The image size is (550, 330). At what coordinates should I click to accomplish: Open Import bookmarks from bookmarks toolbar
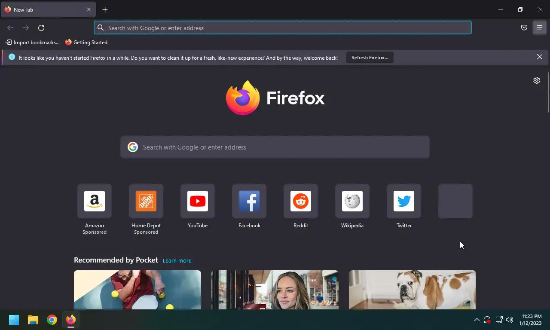click(33, 43)
